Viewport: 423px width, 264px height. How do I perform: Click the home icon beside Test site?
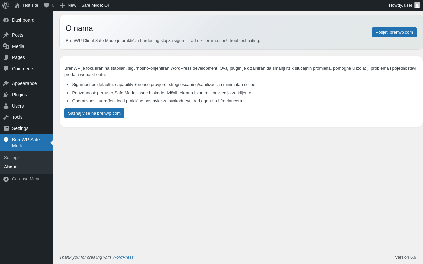click(x=17, y=5)
